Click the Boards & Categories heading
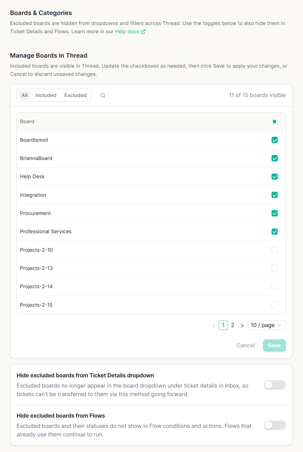Screen dimensions: 303x452 (x=41, y=13)
